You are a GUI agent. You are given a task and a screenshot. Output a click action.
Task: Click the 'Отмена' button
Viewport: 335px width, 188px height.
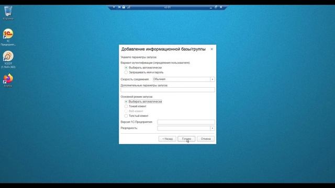tap(206, 139)
